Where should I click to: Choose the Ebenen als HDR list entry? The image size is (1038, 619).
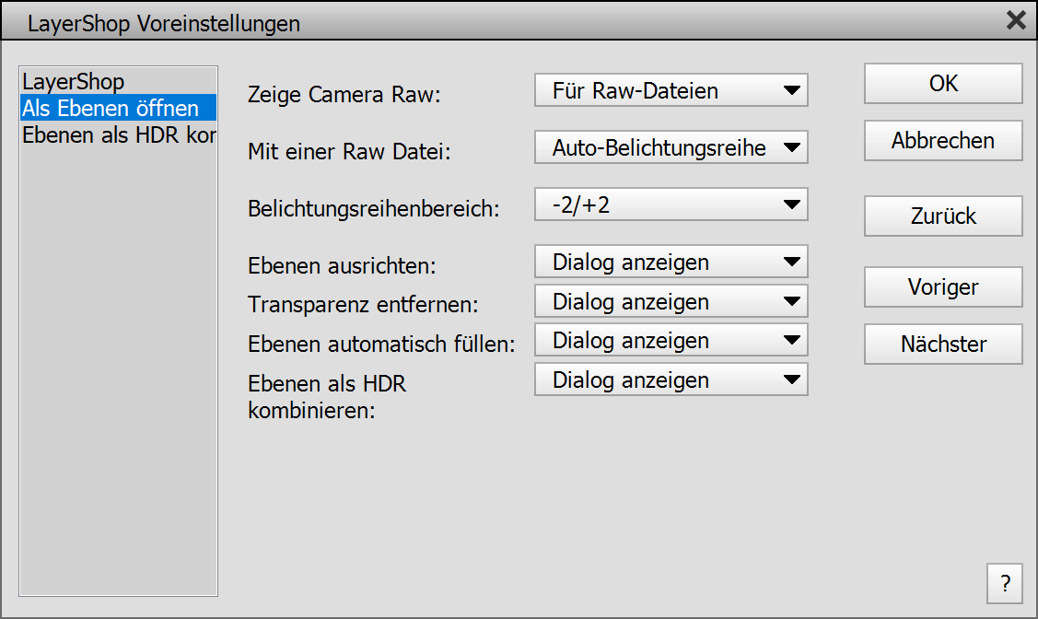(x=119, y=135)
